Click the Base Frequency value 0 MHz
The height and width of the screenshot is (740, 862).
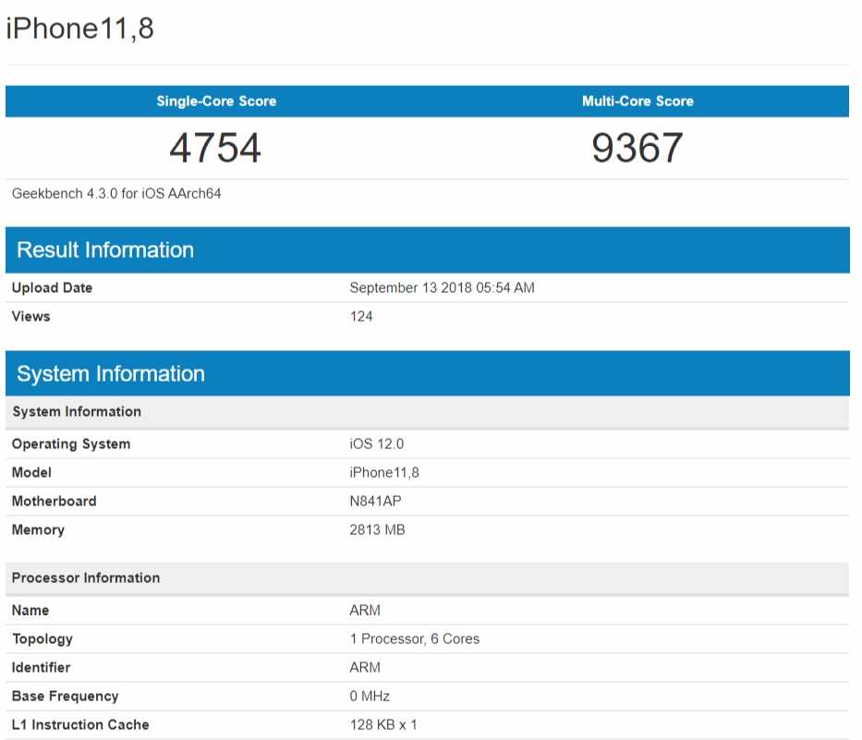point(370,697)
